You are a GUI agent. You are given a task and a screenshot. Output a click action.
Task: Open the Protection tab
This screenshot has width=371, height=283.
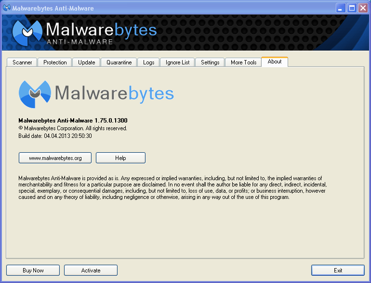(55, 62)
